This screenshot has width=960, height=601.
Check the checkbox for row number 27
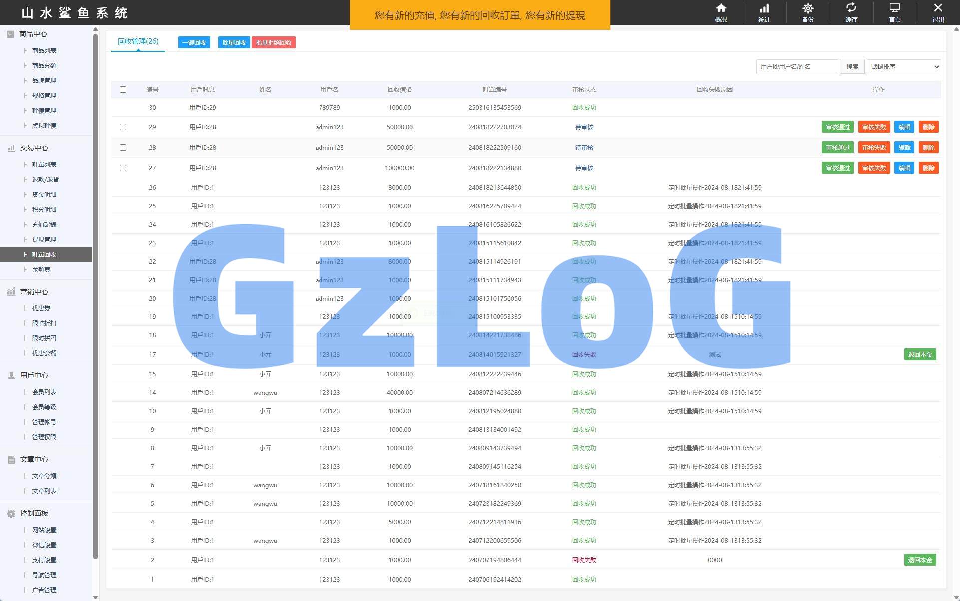pos(123,168)
